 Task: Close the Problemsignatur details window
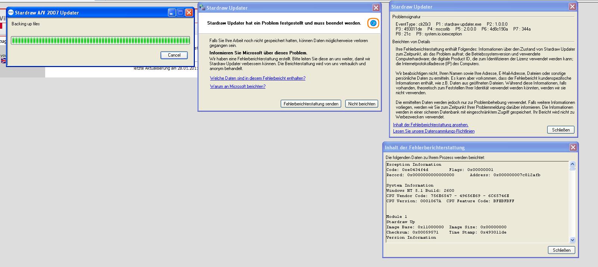tap(572, 7)
